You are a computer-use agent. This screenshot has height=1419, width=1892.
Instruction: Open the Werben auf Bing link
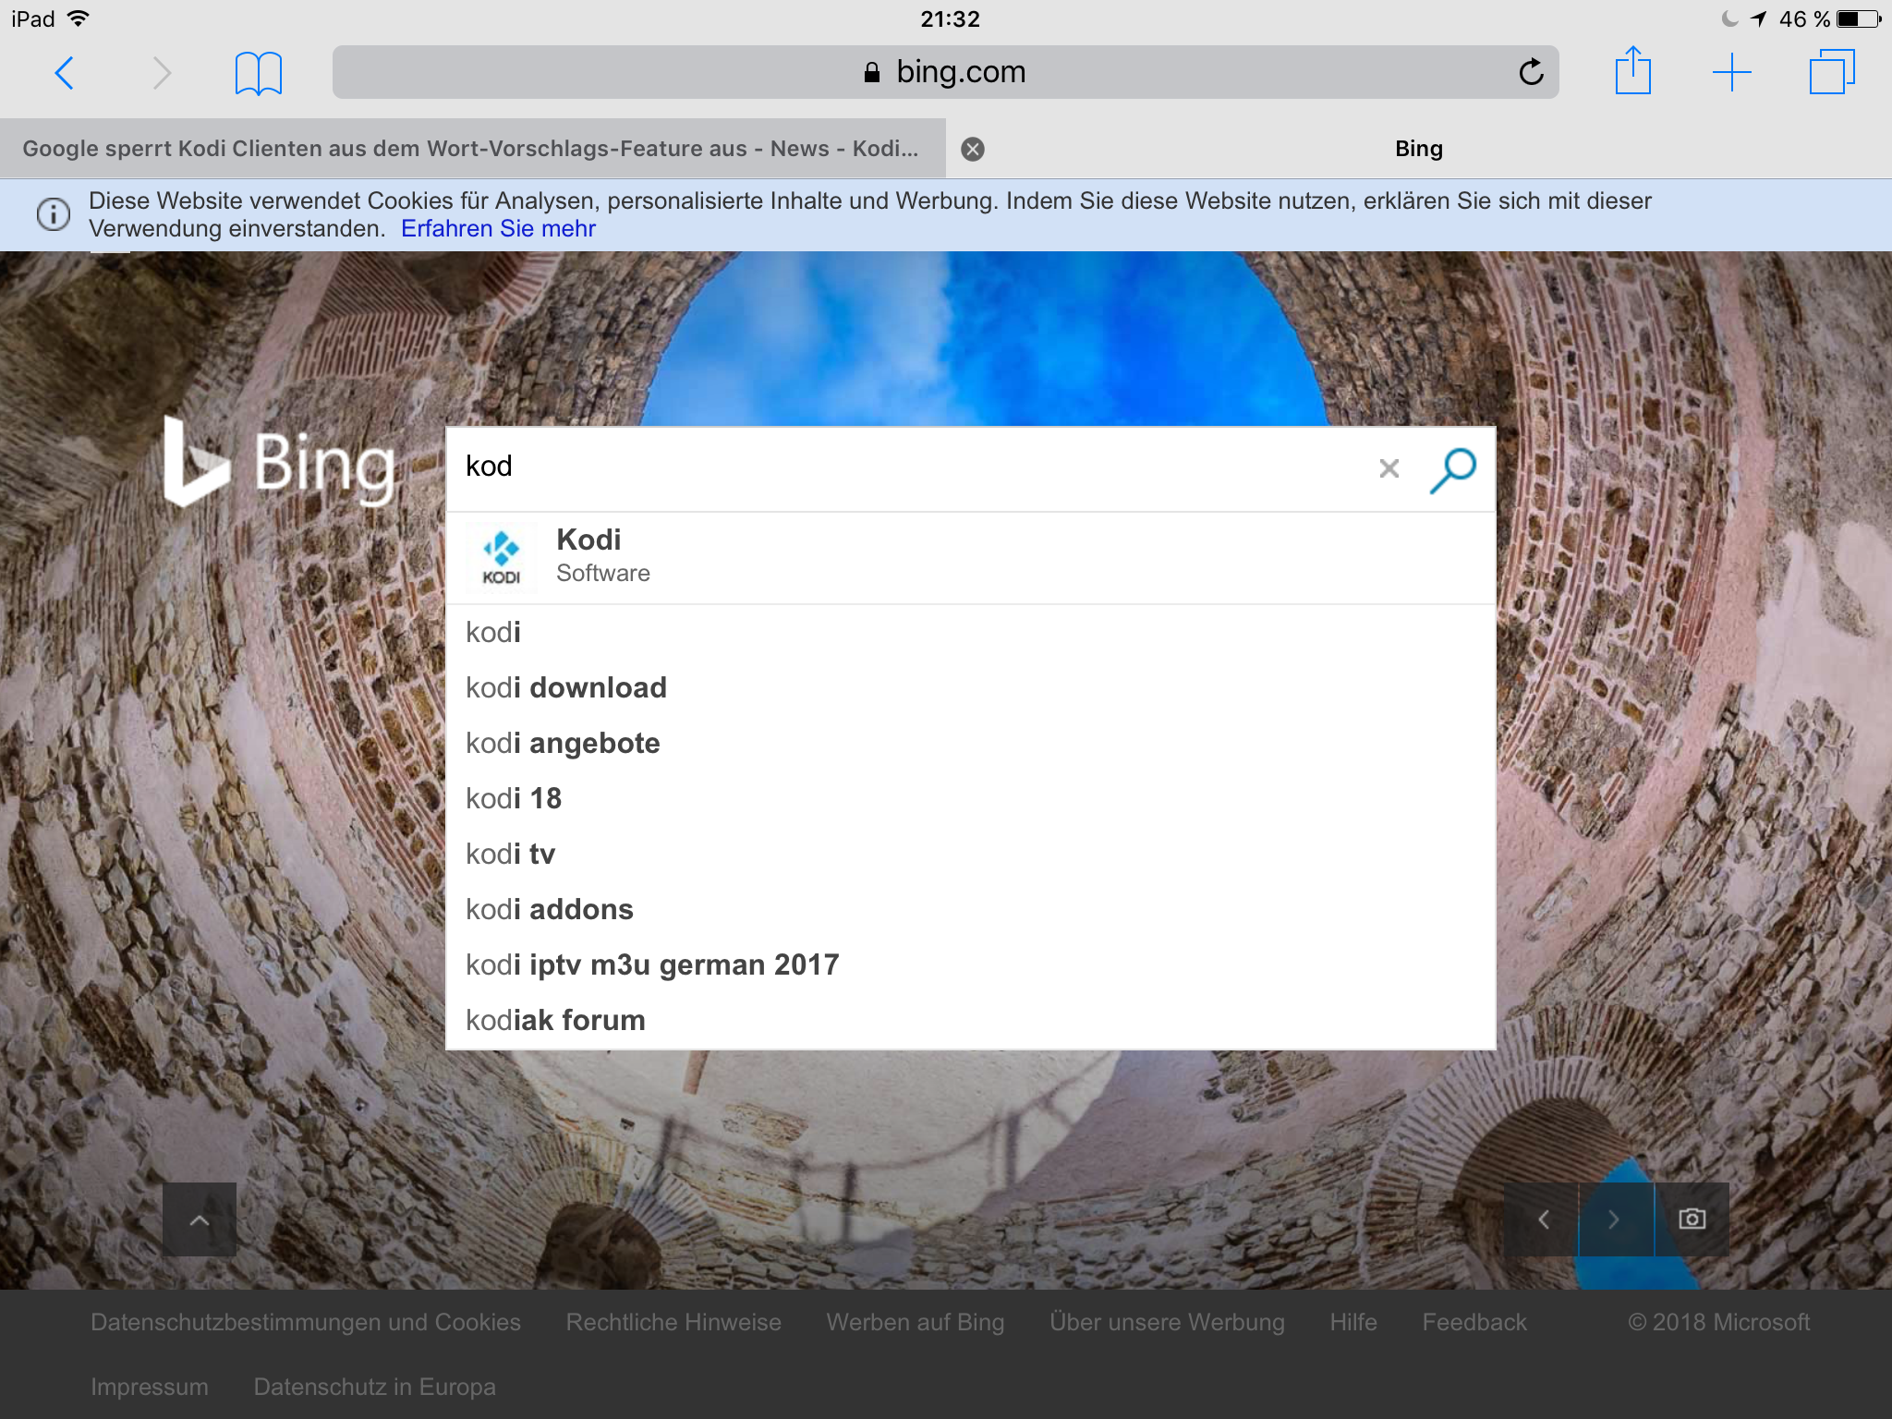(916, 1322)
